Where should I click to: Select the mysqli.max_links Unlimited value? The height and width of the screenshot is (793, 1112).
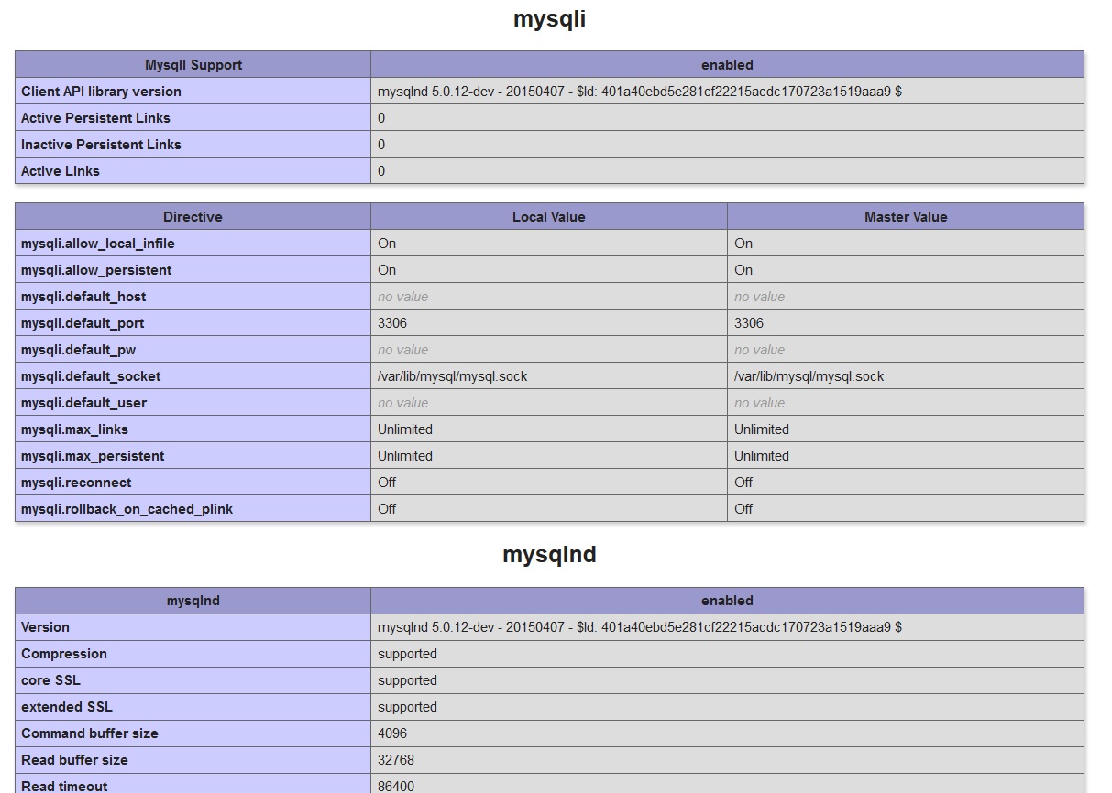[x=404, y=429]
